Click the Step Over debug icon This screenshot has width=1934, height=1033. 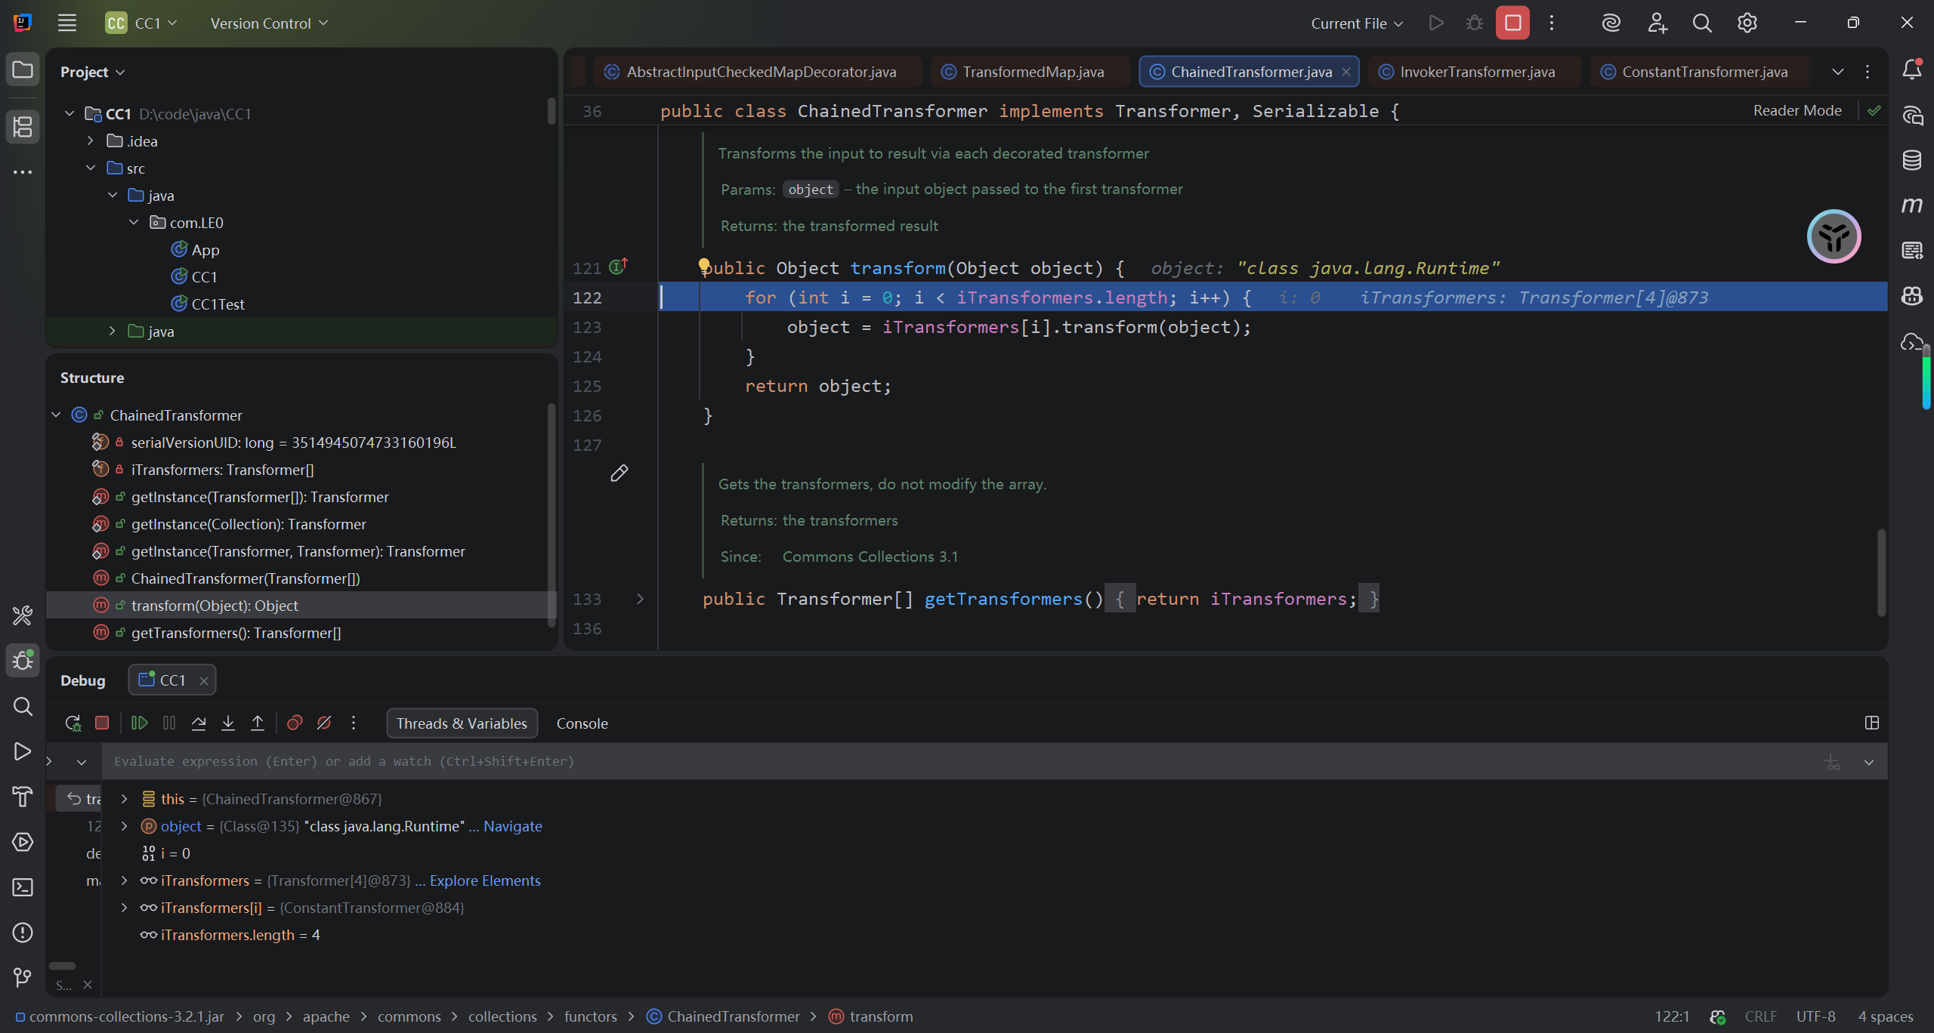tap(199, 723)
